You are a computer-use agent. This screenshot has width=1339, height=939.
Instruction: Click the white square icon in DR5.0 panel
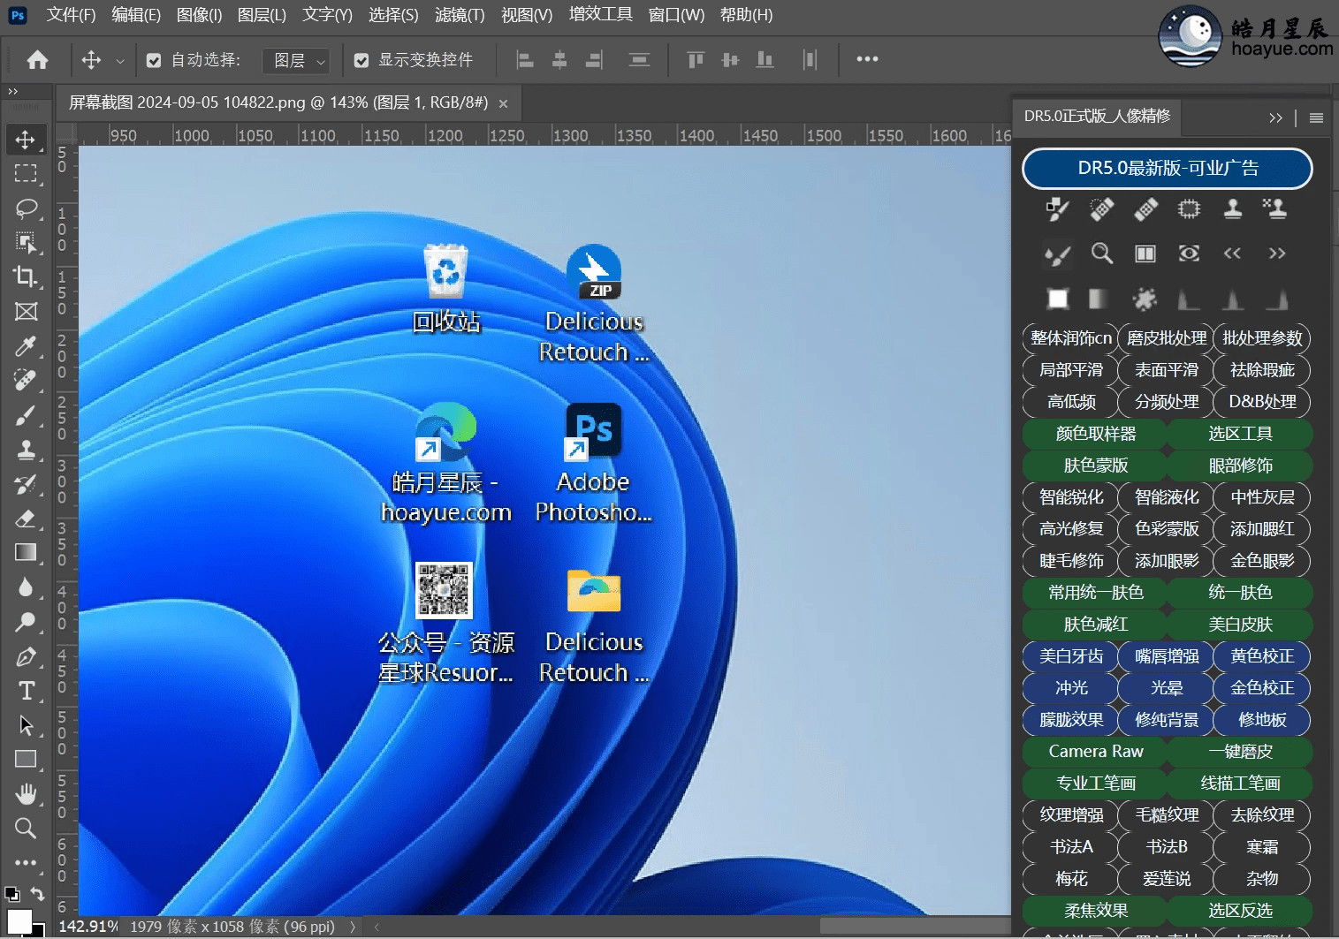pyautogui.click(x=1057, y=299)
